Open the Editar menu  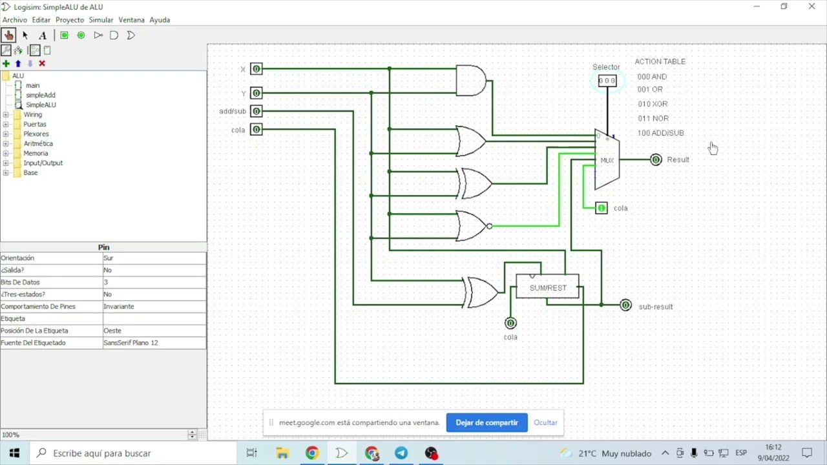(x=41, y=20)
